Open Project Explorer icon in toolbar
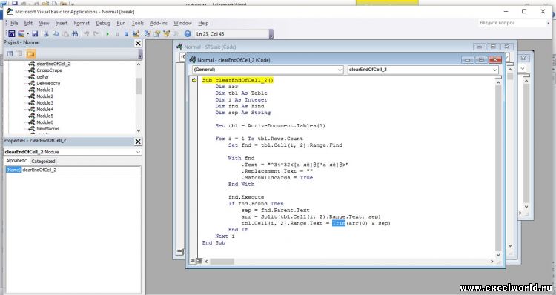 pos(148,33)
